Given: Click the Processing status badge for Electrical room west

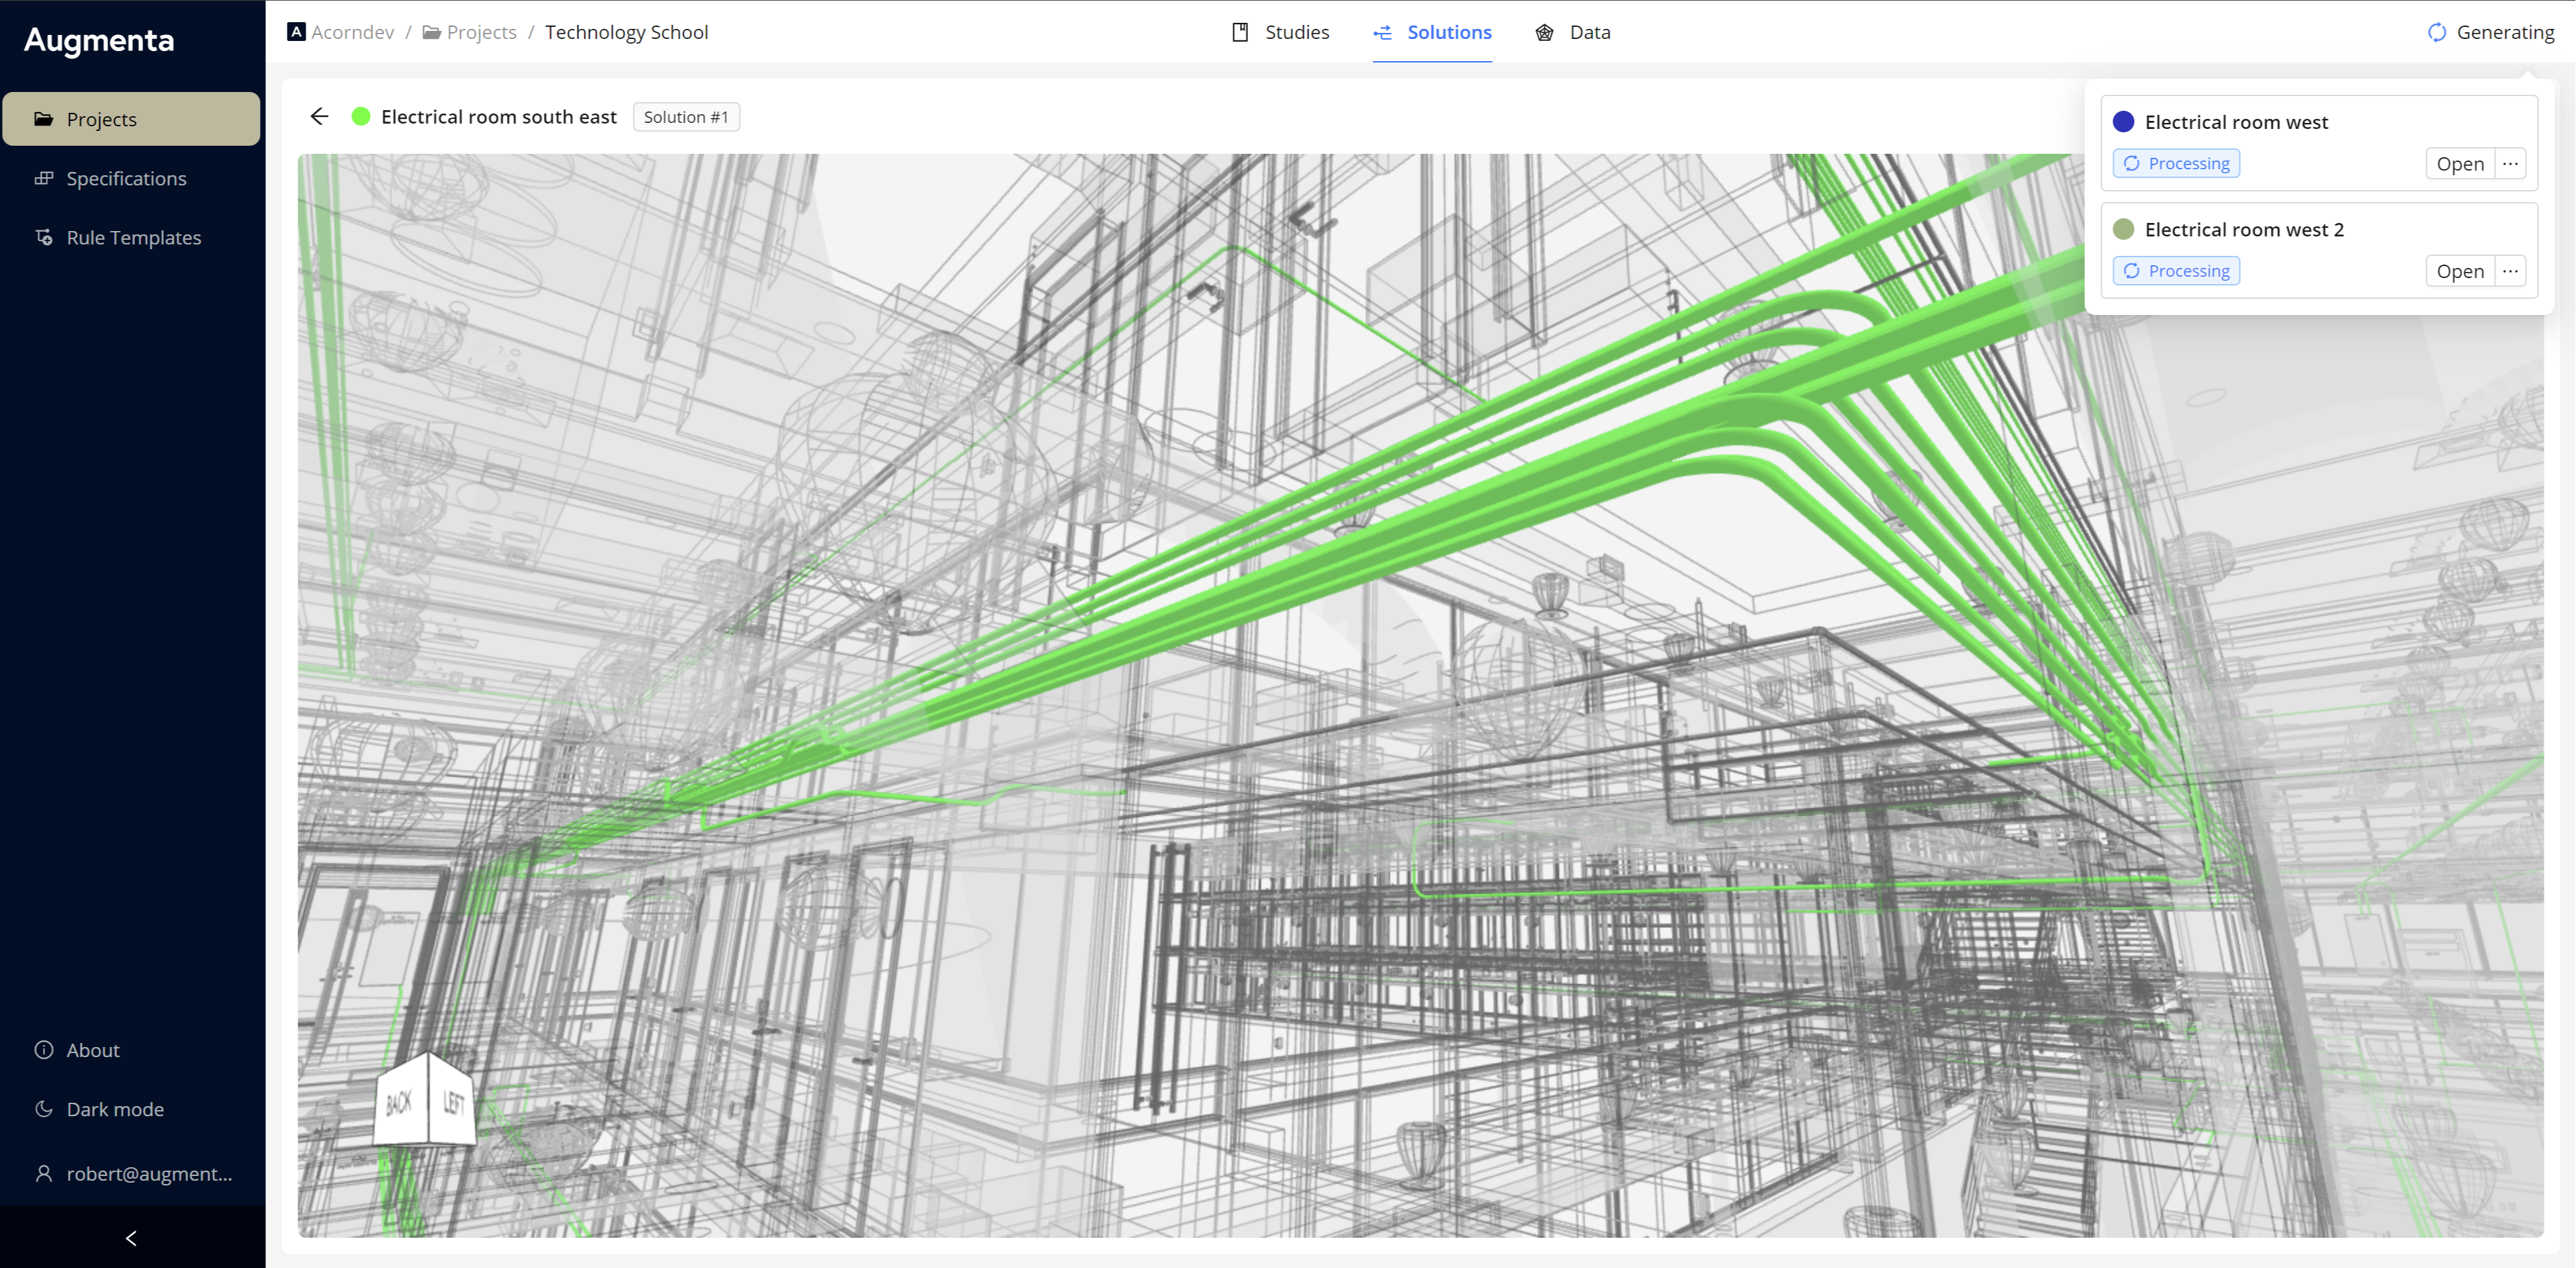Looking at the screenshot, I should (x=2176, y=163).
